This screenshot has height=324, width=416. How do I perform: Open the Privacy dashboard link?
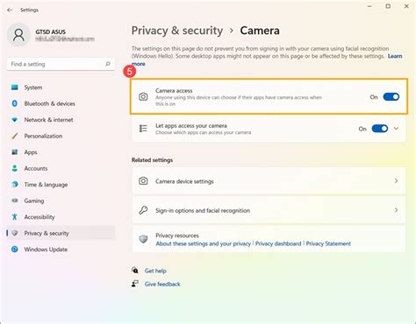[278, 243]
